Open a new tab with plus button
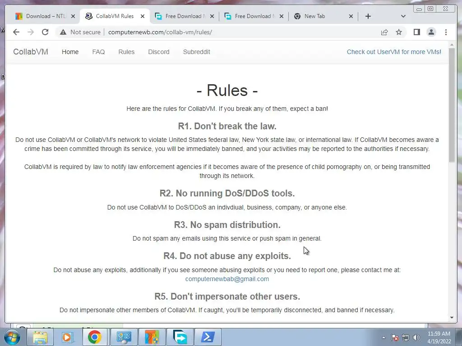Viewport: 462px width, 346px height. click(368, 16)
